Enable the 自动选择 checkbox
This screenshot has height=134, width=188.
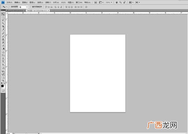pyautogui.click(x=10, y=7)
